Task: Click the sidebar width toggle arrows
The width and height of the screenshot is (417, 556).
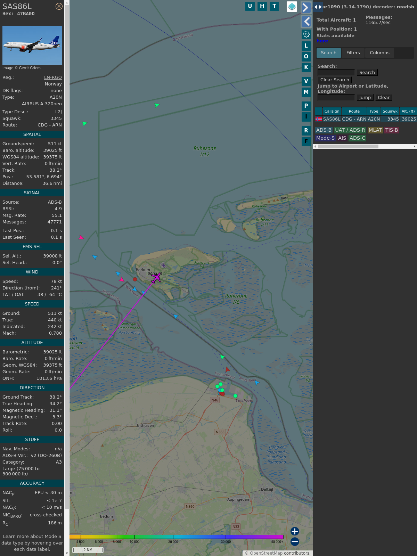Action: point(318,7)
